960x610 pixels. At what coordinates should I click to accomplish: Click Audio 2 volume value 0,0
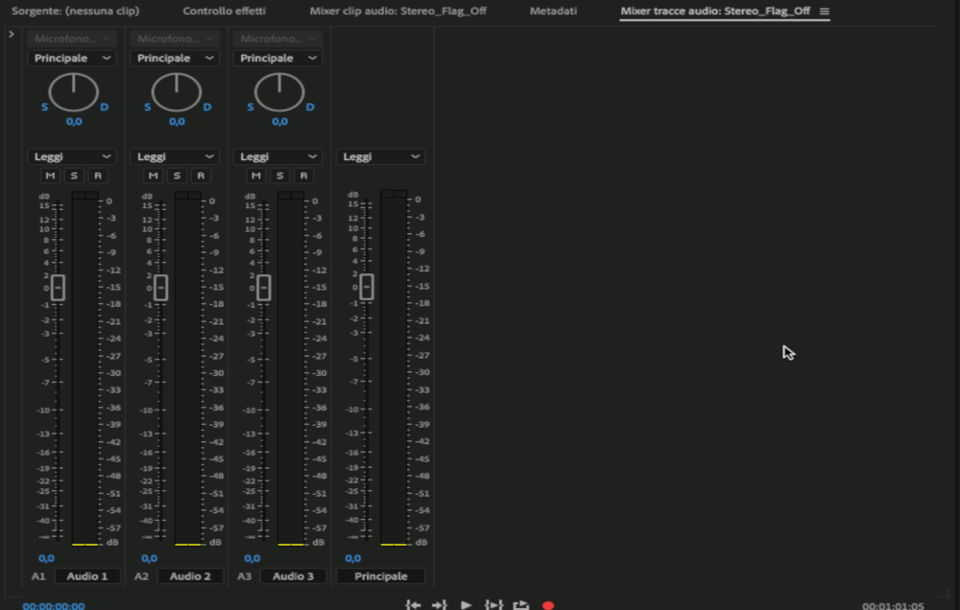(149, 558)
